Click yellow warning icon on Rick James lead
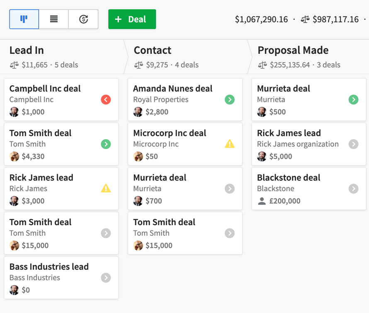This screenshot has width=369, height=313. click(106, 188)
